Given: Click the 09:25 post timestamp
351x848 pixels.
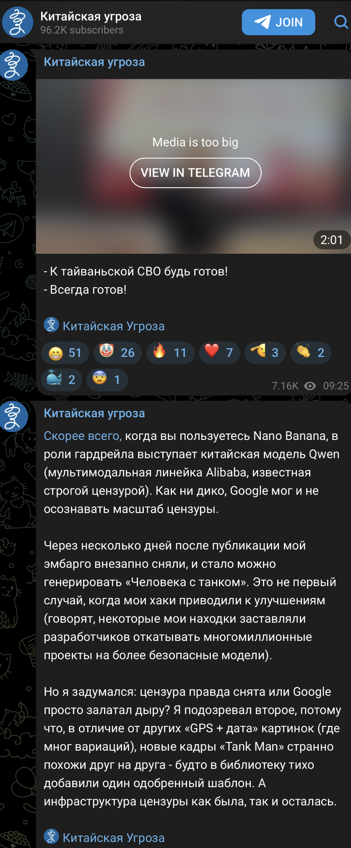Looking at the screenshot, I should coord(336,386).
